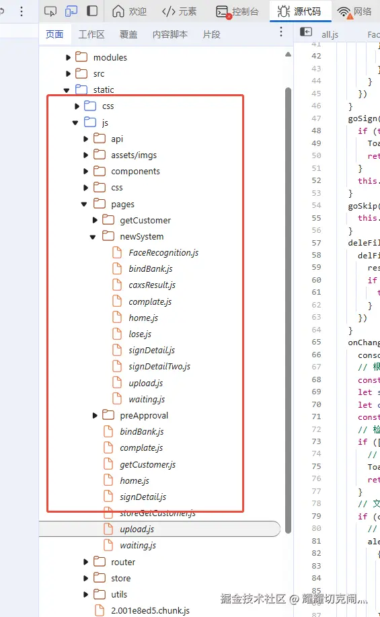Open navigator pane more options menu
Image resolution: width=380 pixels, height=617 pixels.
pos(281,32)
